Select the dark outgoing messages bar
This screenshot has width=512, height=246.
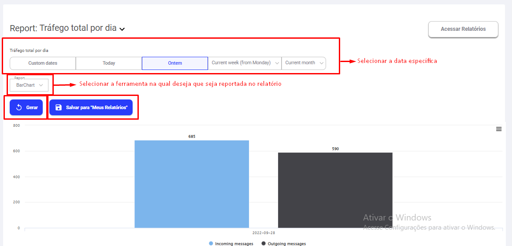tap(335, 190)
